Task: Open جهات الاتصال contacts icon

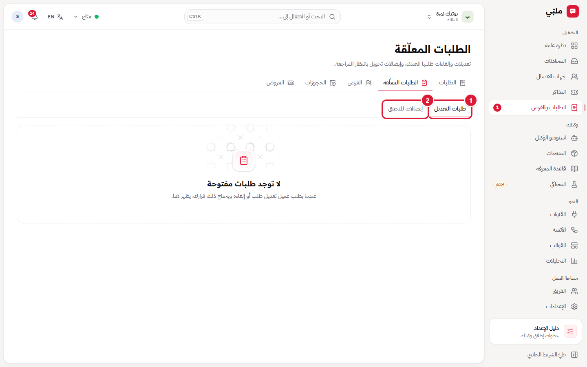Action: [574, 77]
